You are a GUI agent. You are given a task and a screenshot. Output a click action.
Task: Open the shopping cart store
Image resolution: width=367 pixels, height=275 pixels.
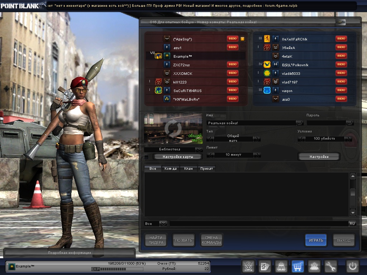tap(298, 266)
